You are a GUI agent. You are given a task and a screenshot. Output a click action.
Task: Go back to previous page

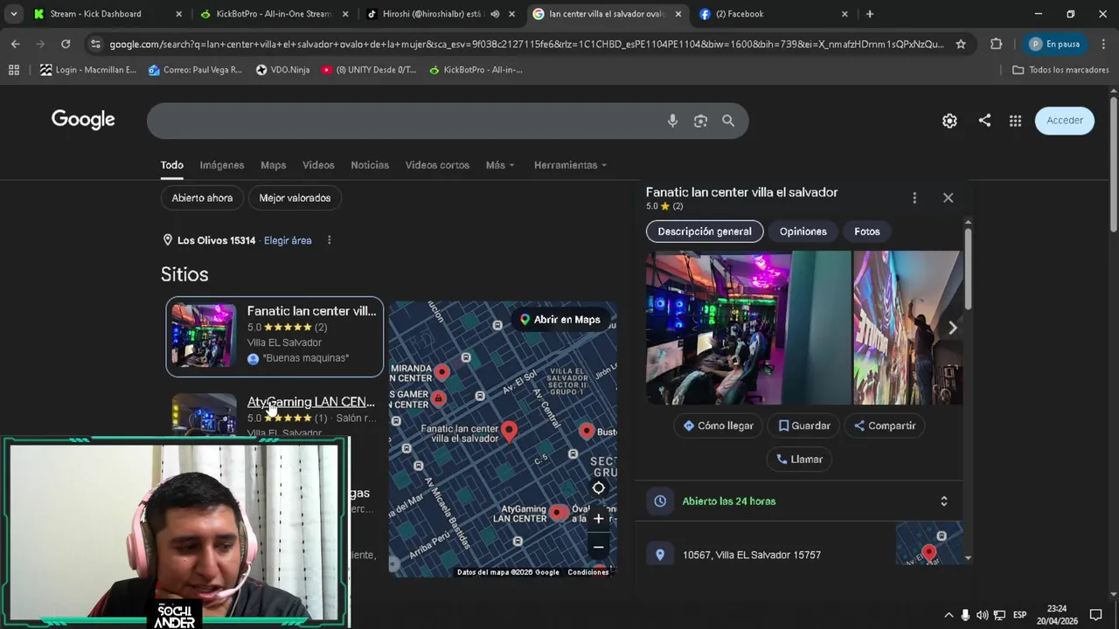[16, 44]
